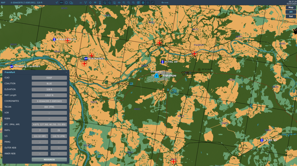Toggle the globe lat/long grid icon
Image resolution: width=297 pixels, height=166 pixels.
tap(143, 3)
